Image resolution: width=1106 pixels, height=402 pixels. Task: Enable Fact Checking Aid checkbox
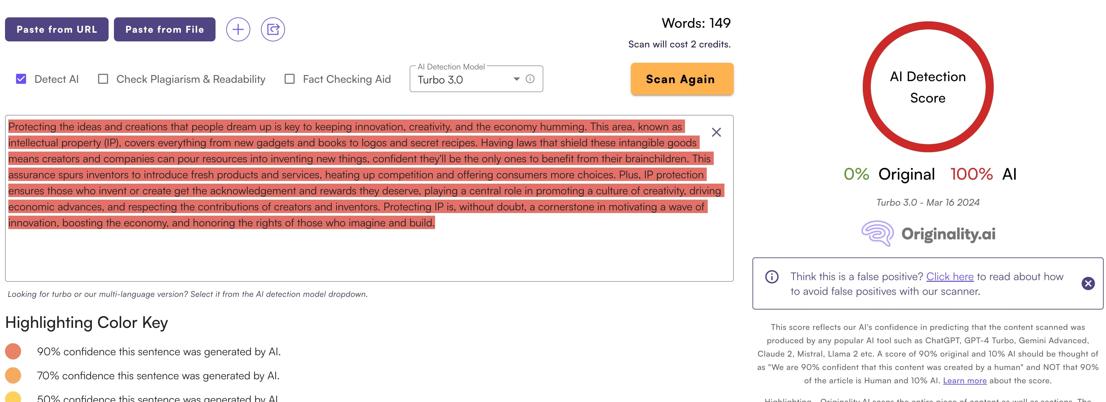[290, 79]
